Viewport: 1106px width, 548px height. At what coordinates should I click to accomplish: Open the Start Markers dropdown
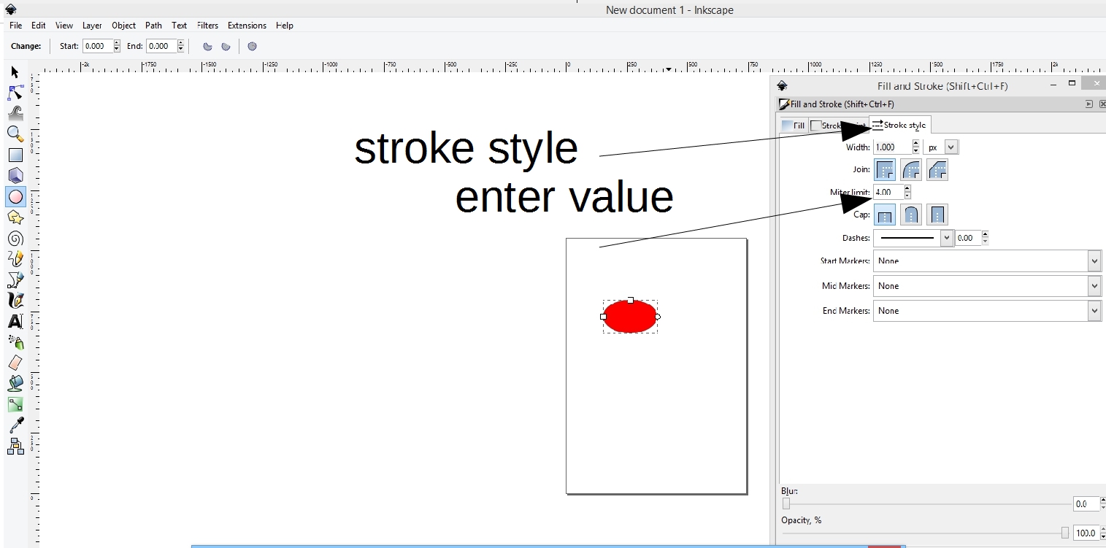987,261
